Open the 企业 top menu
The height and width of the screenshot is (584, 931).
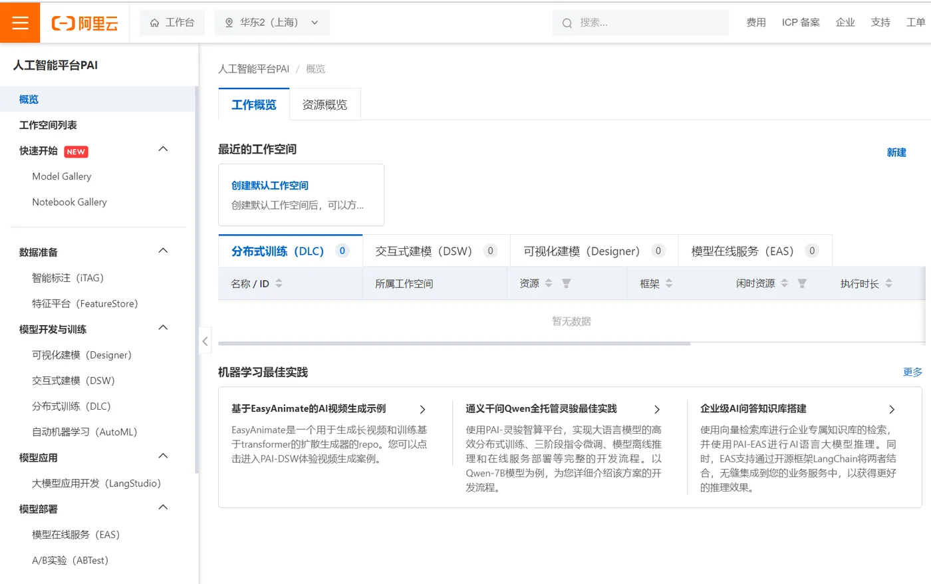point(845,23)
